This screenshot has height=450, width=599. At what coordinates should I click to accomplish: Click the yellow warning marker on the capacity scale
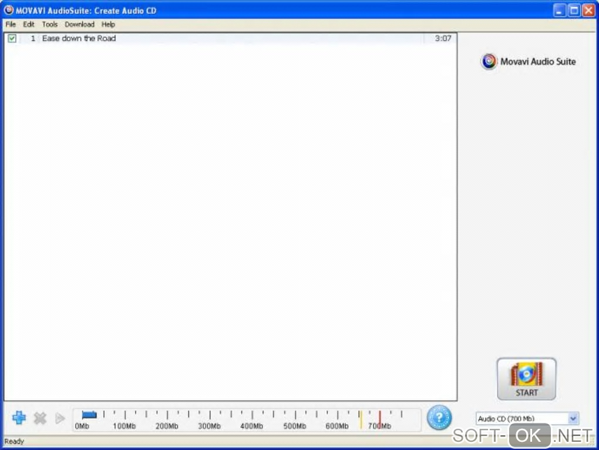361,419
